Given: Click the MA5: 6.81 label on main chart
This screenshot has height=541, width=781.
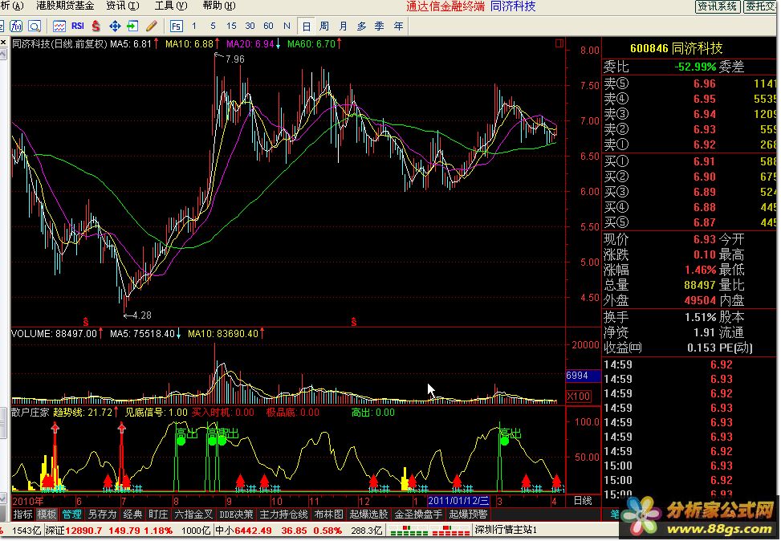Looking at the screenshot, I should (131, 44).
